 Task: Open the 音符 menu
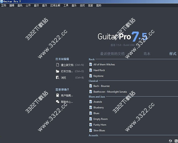tap(36, 5)
